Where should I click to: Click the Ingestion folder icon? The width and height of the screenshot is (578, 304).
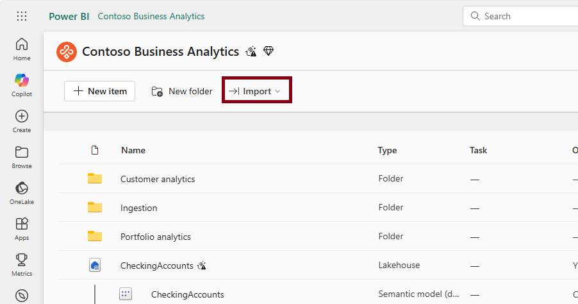(x=95, y=207)
